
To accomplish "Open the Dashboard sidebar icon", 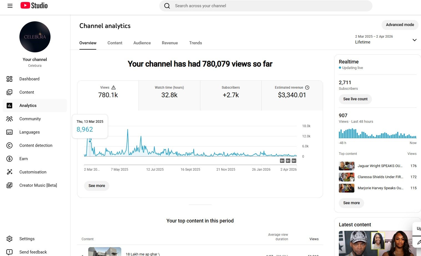I will (x=9, y=79).
